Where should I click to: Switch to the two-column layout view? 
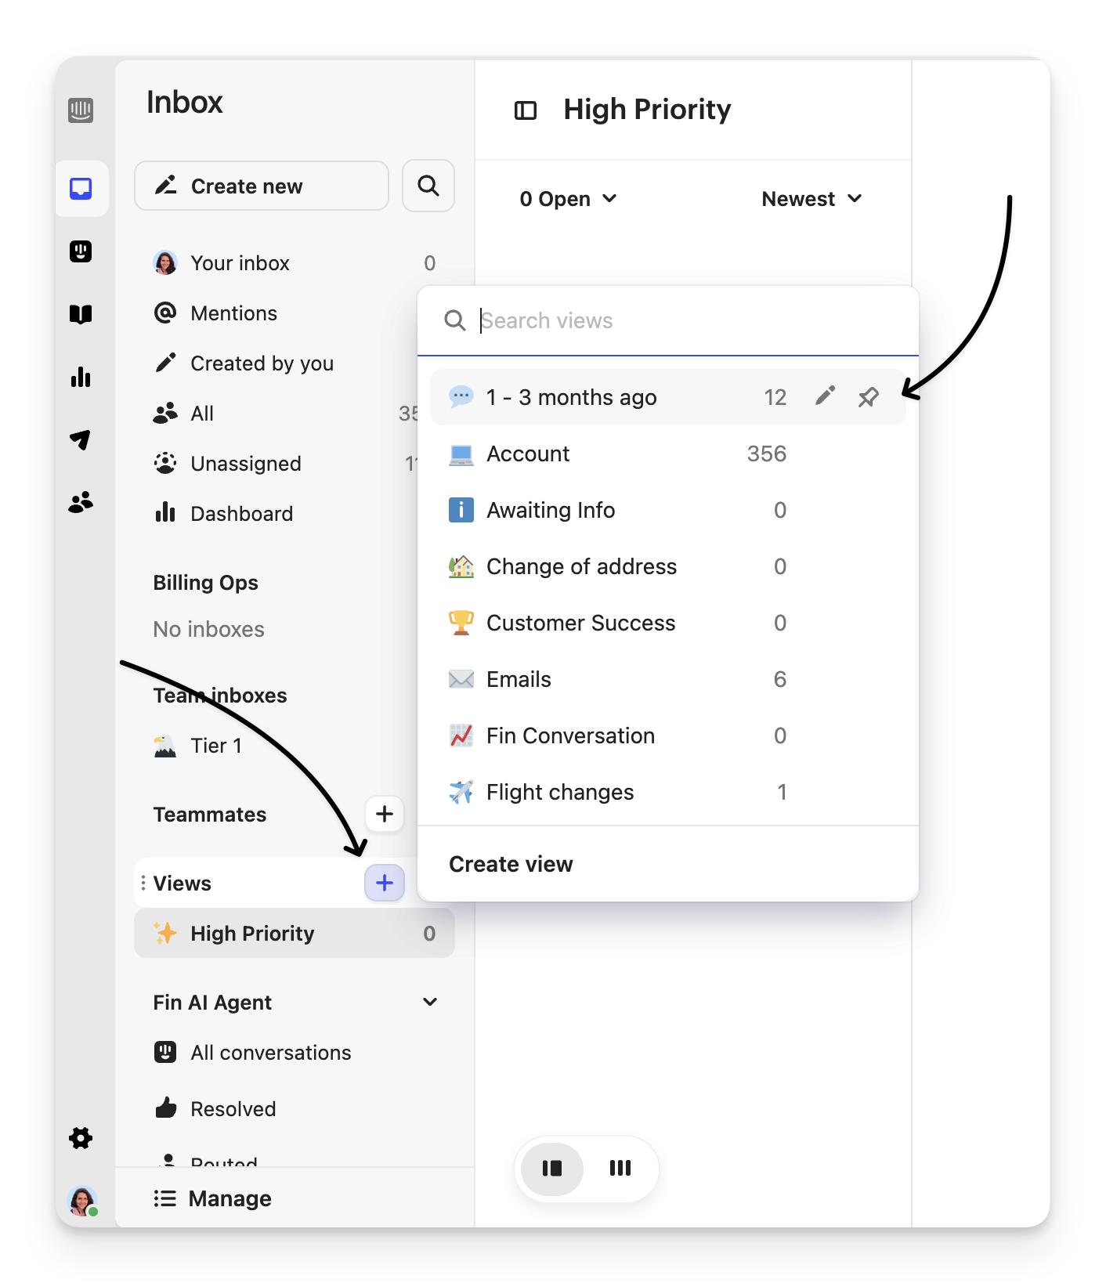(552, 1169)
